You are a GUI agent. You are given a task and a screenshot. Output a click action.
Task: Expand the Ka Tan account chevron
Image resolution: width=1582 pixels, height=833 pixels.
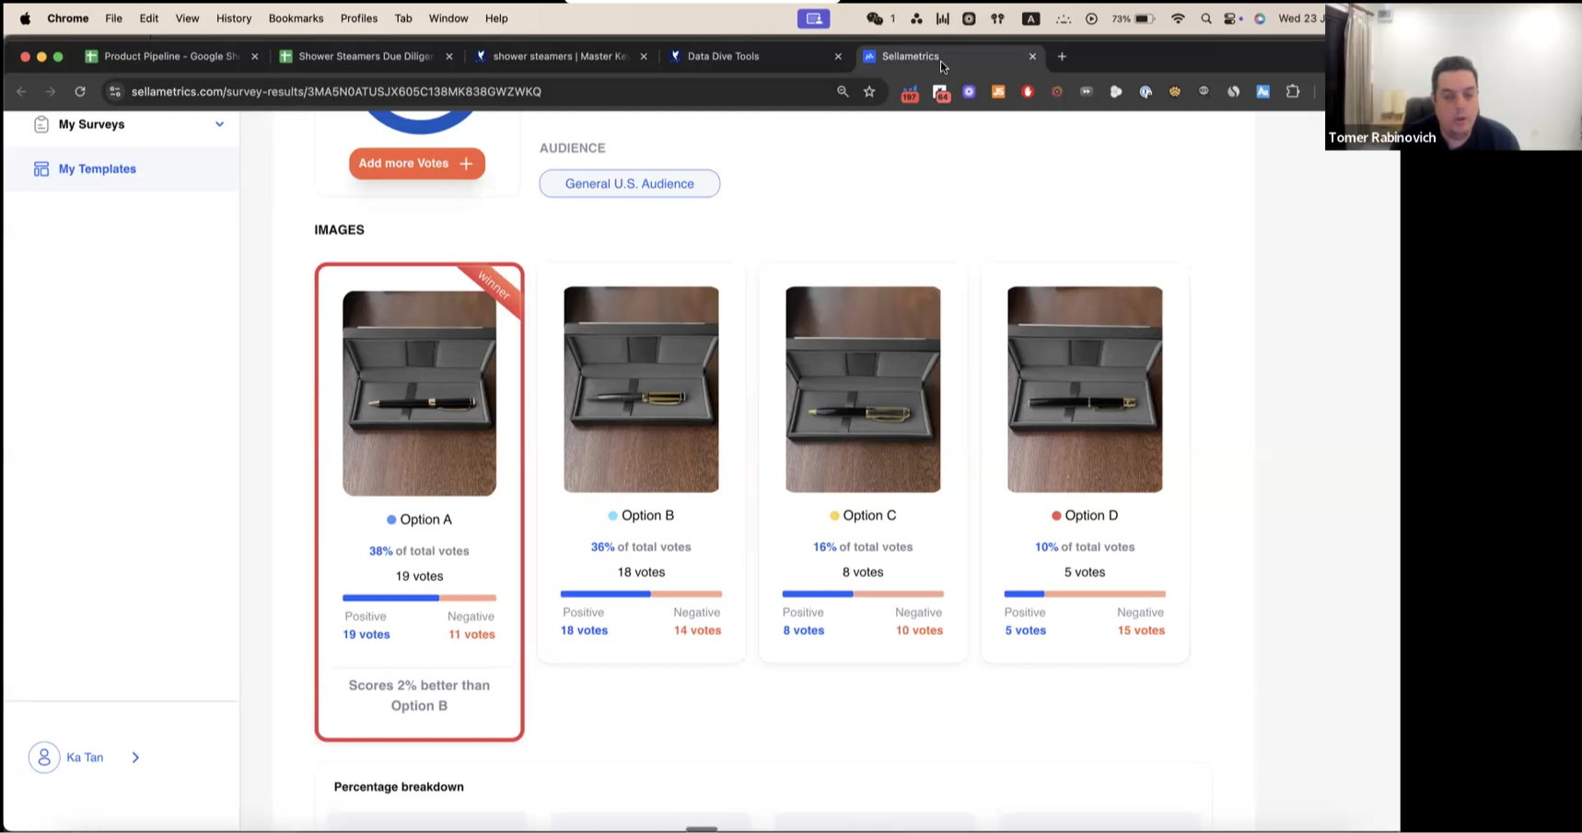(x=135, y=758)
